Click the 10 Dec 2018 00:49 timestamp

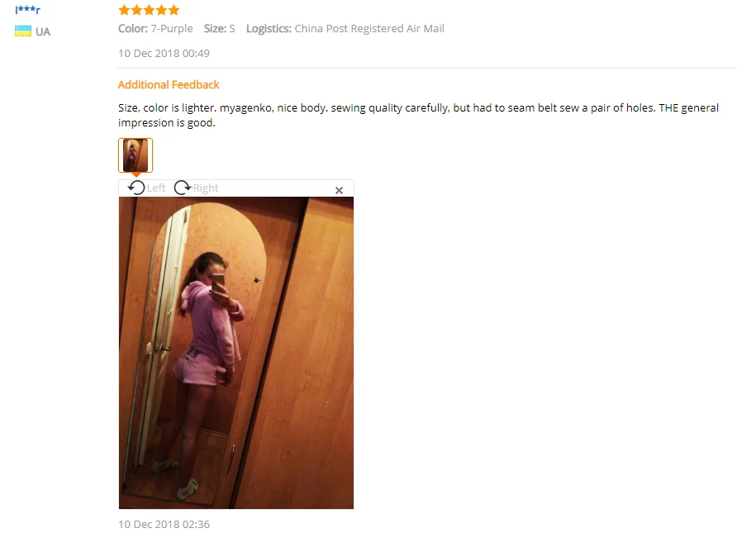click(x=164, y=54)
